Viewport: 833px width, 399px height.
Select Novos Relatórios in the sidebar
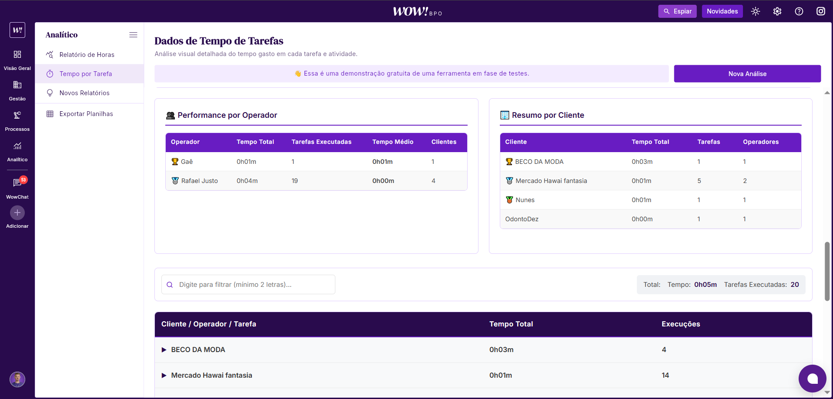[84, 93]
